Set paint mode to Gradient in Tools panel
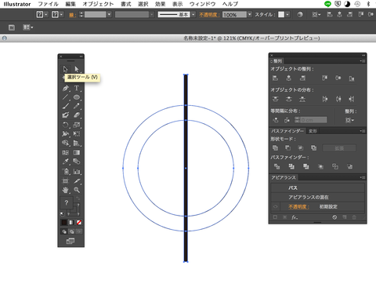Screen dimensions: 376x302 point(71,222)
